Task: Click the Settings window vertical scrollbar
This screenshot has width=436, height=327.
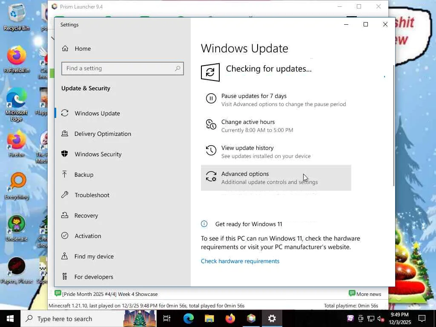Action: [x=394, y=125]
